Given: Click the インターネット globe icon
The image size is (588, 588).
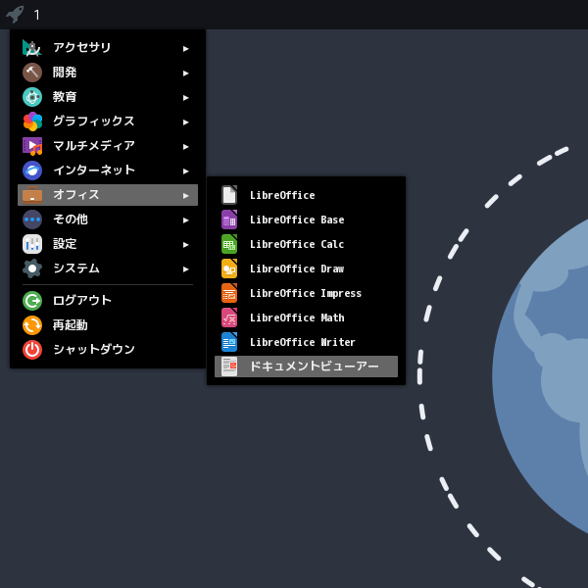Looking at the screenshot, I should 32,171.
